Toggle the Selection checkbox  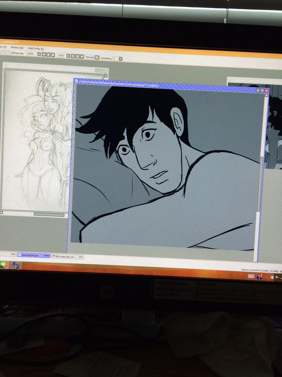click(12, 53)
